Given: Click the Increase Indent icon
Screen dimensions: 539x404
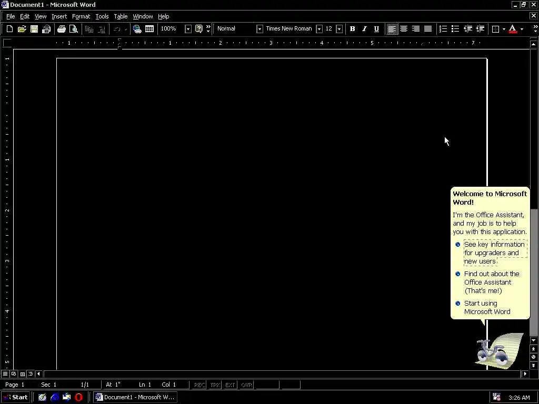Looking at the screenshot, I should [x=480, y=29].
